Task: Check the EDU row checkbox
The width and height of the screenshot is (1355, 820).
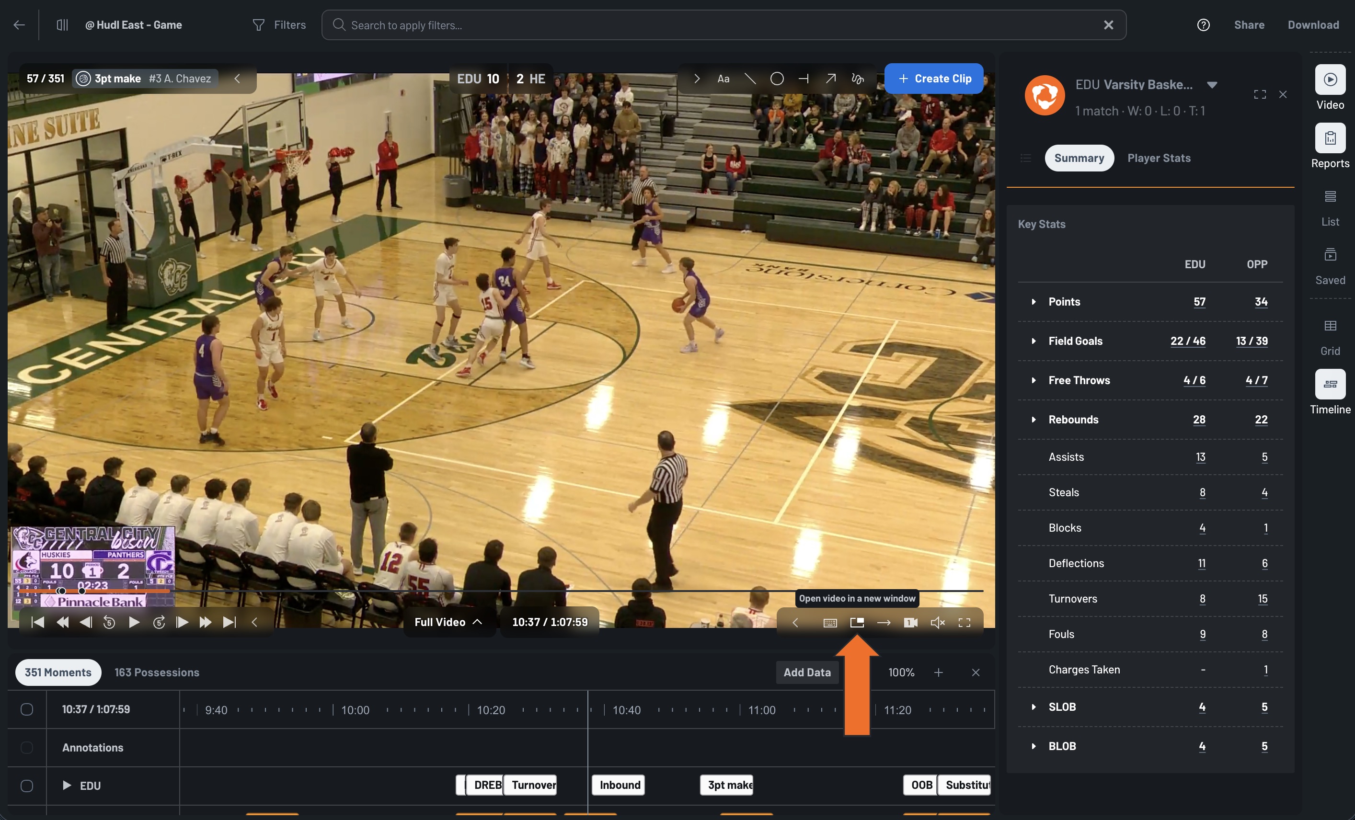Action: (26, 786)
